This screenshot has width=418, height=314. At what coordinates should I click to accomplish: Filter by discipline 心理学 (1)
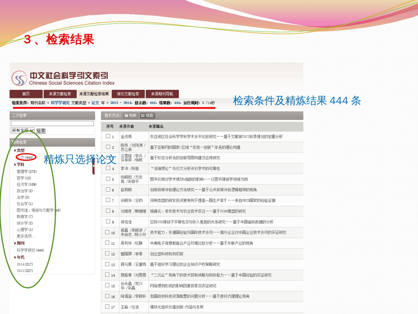[25, 230]
